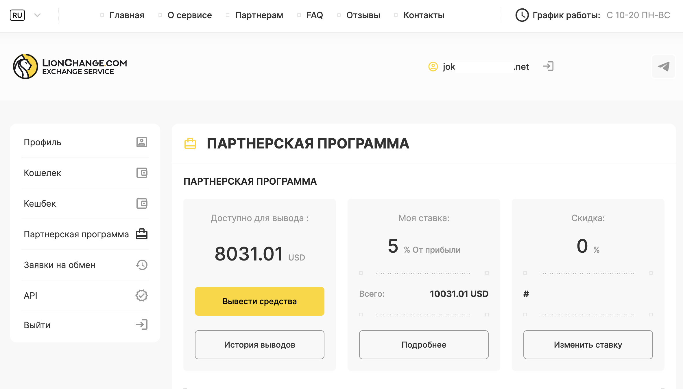
Task: Click the Заявки на обмен history clock icon
Action: (x=142, y=265)
